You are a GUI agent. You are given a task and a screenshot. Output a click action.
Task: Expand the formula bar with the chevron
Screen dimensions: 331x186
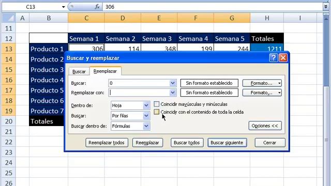coord(326,7)
